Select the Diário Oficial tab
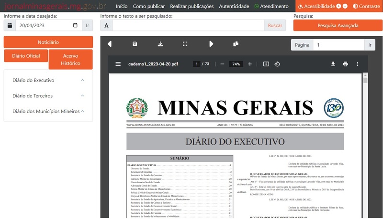383x219 pixels. click(26, 56)
